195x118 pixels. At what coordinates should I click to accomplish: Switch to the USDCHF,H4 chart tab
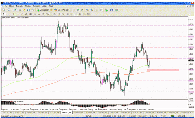pyautogui.click(x=91, y=112)
